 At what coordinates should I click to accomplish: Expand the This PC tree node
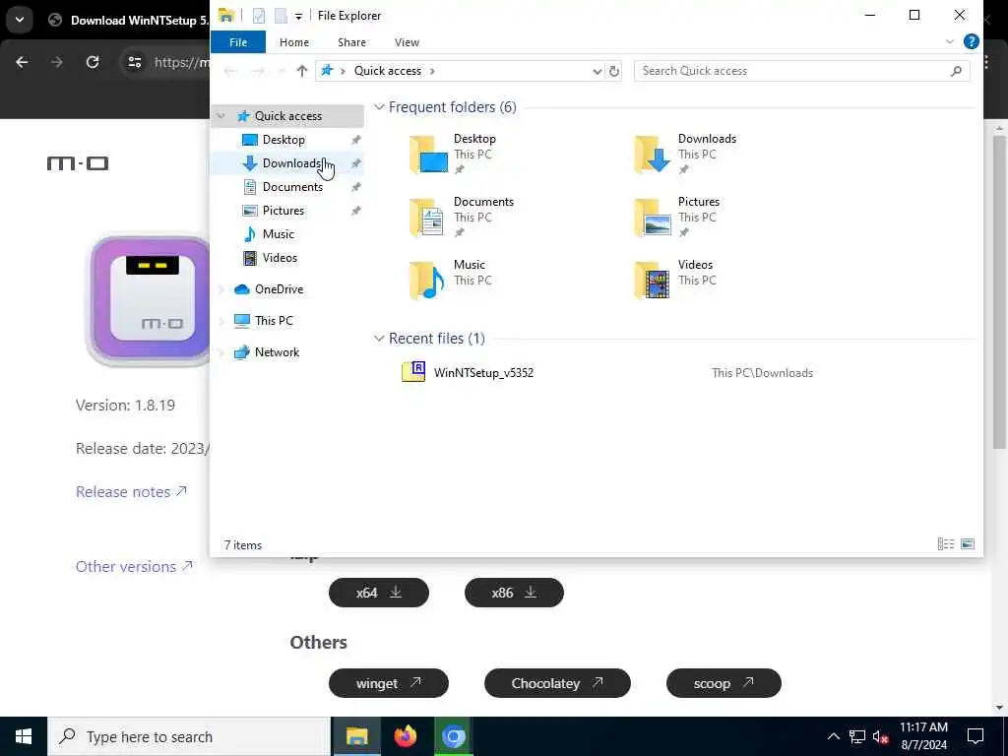(221, 320)
